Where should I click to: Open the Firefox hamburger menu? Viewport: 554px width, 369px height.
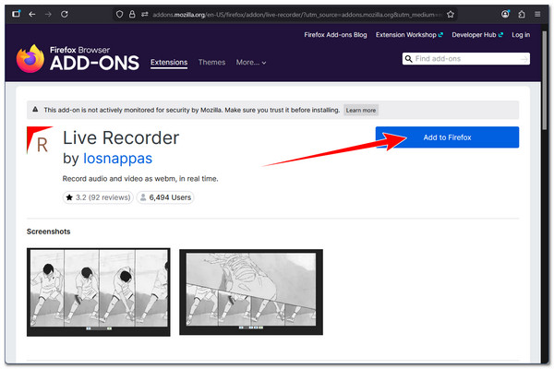537,14
